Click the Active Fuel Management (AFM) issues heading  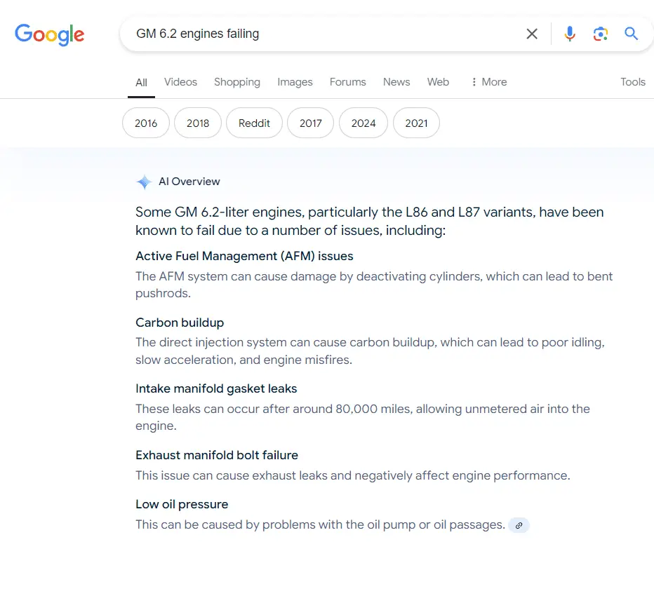244,256
